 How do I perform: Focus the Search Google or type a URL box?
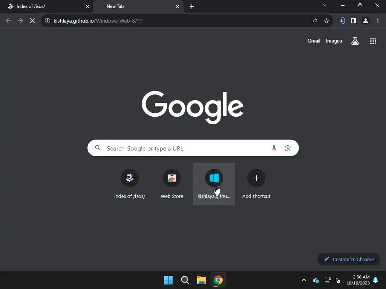pos(193,148)
